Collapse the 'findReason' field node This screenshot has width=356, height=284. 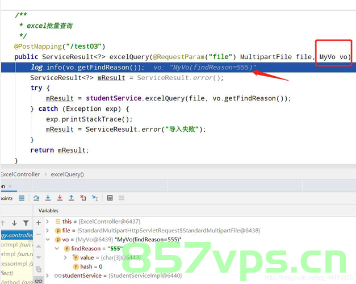click(57, 248)
